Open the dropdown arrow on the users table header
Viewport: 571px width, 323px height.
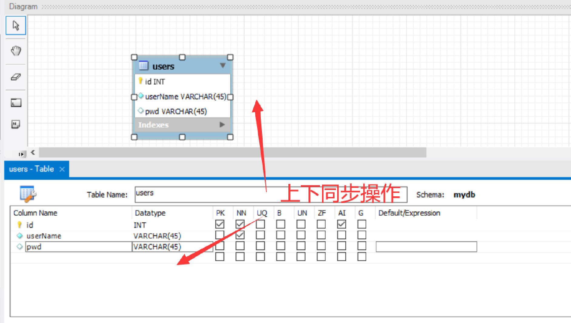(x=223, y=65)
